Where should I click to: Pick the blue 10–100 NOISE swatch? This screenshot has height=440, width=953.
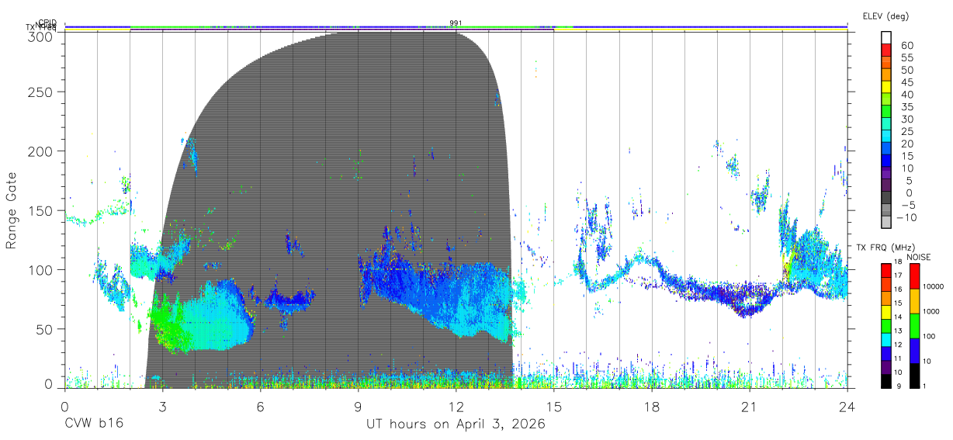(x=915, y=351)
